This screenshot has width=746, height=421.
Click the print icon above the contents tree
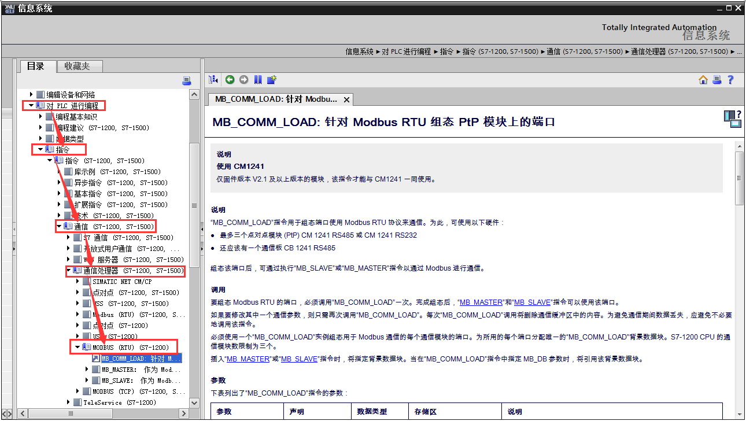[186, 80]
